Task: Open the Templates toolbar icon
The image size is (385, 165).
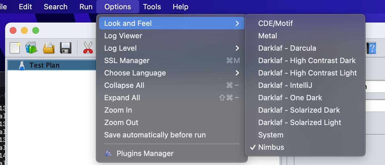Action: [x=31, y=48]
